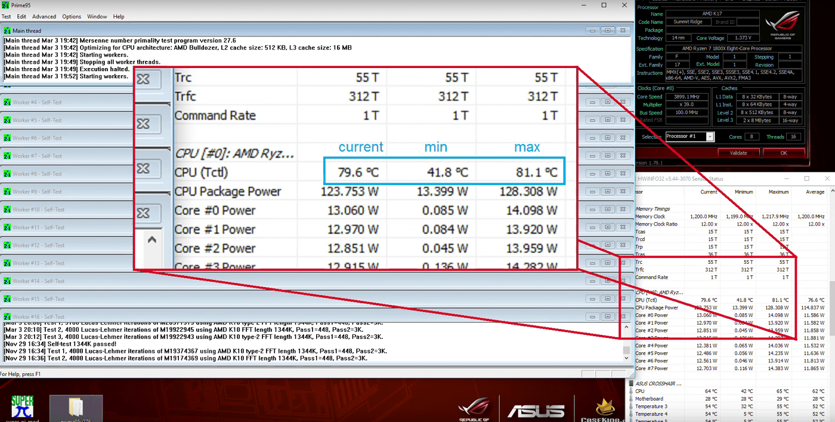Viewport: 835px width, 422px height.
Task: Click the Worker #15 - Self-Test window title
Action: (x=38, y=299)
